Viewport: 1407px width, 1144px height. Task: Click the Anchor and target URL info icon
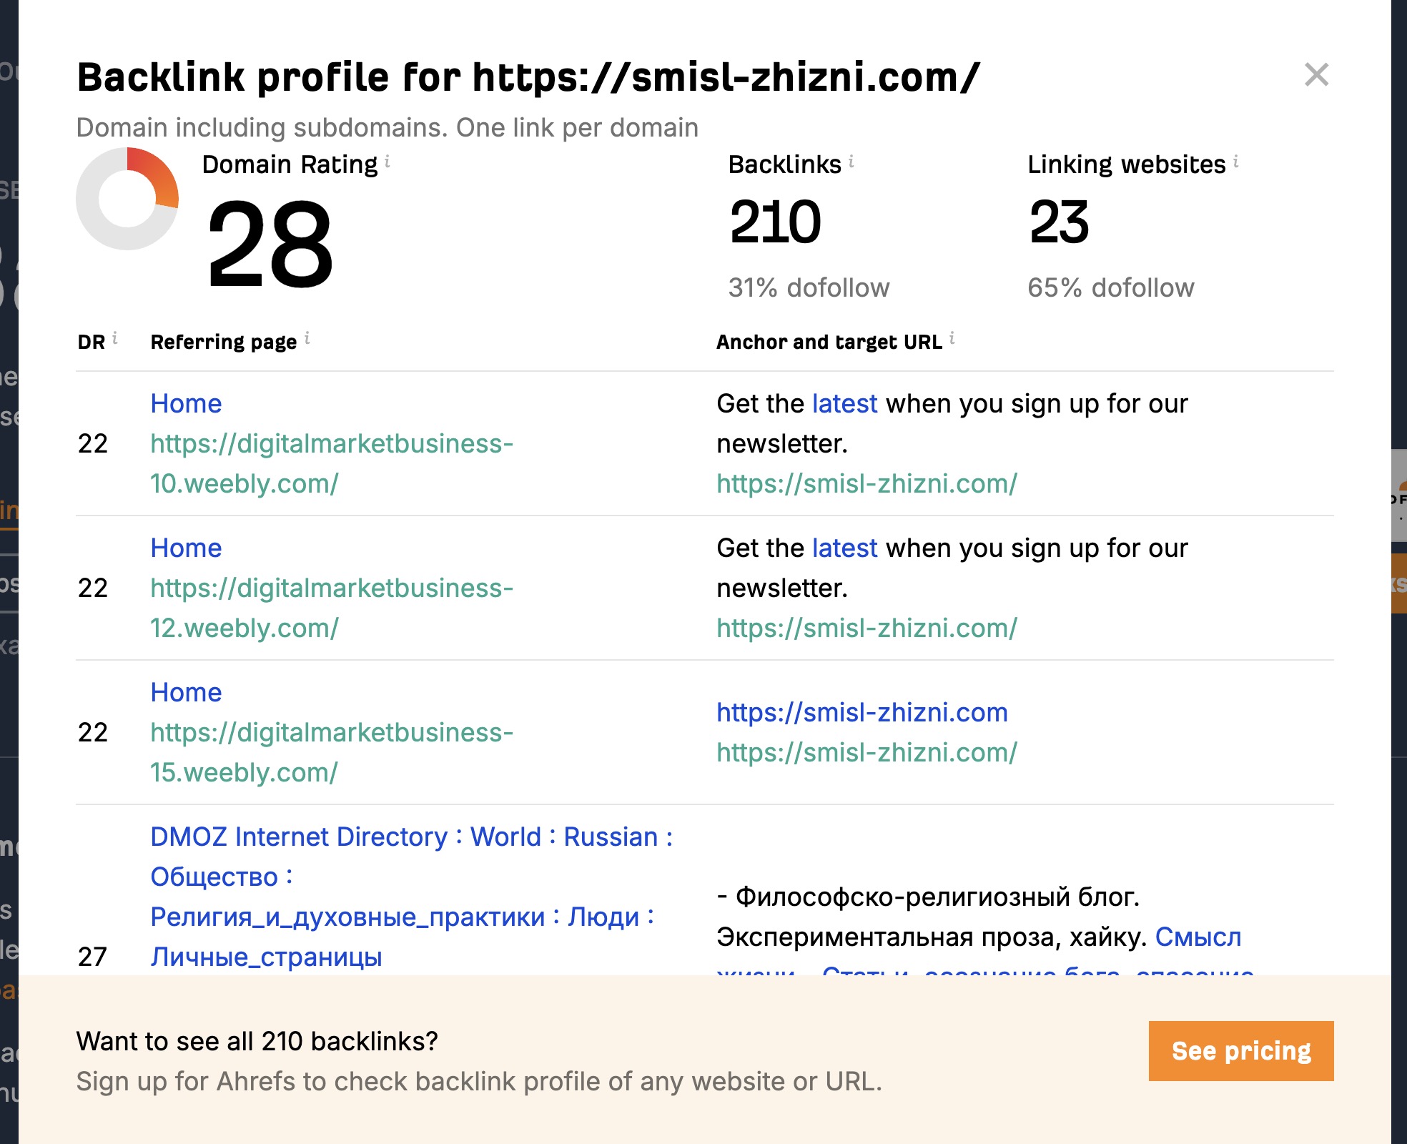point(952,338)
